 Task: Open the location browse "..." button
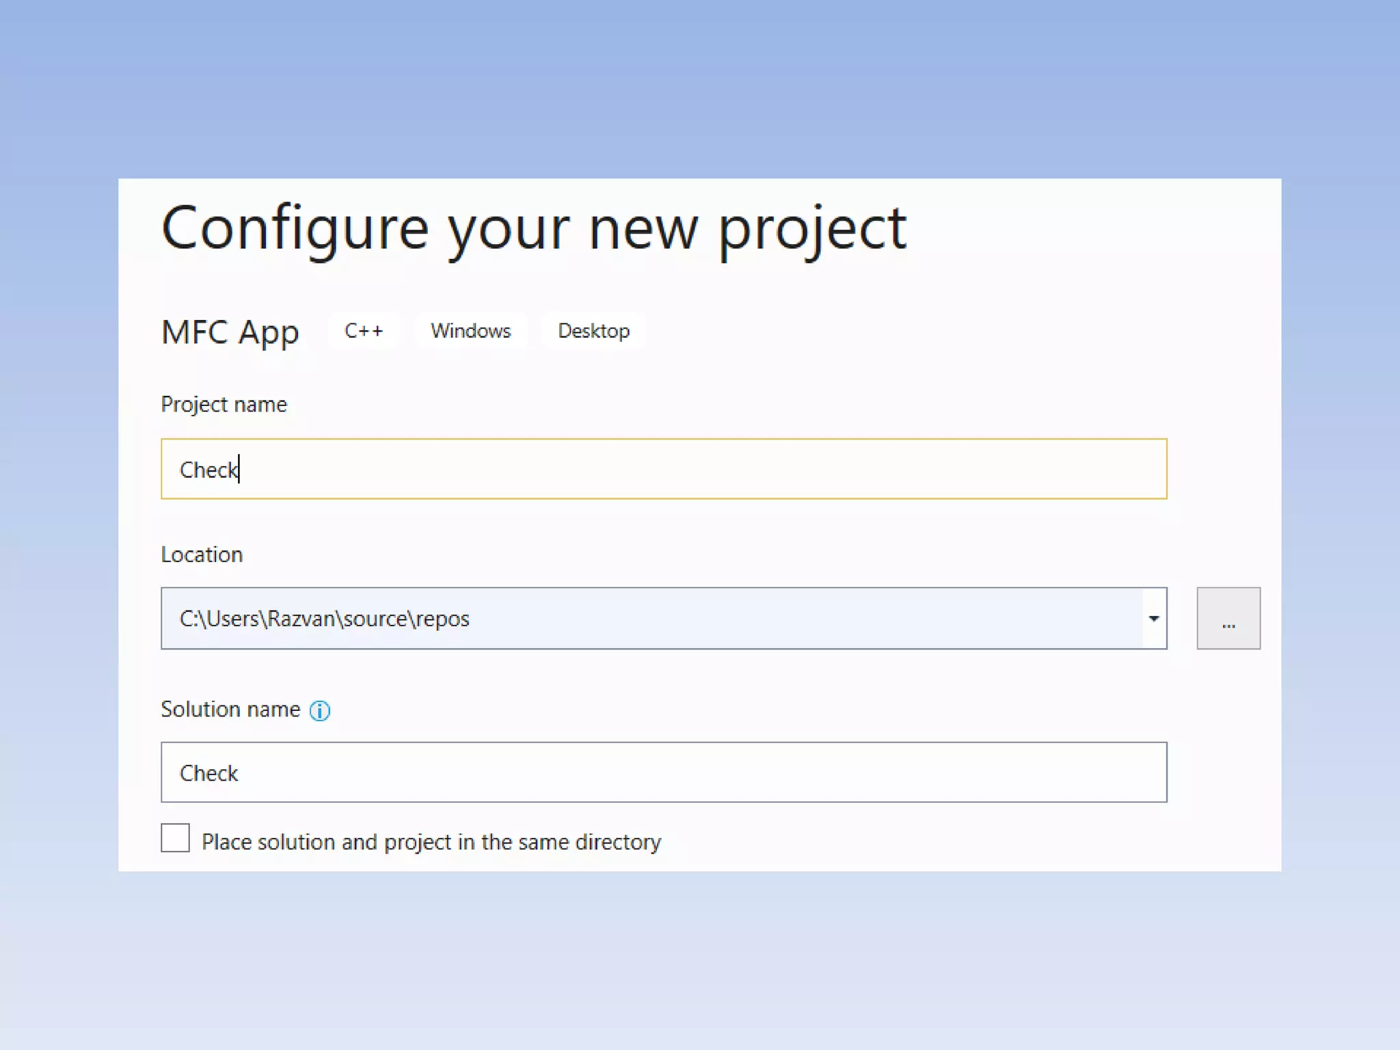click(x=1228, y=618)
